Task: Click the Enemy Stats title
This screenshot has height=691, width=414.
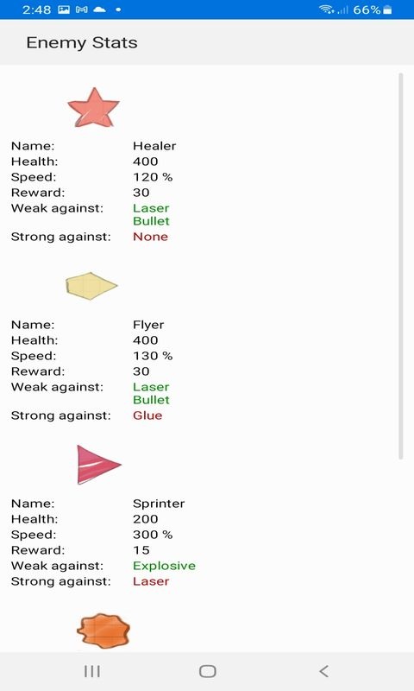Action: [x=82, y=42]
